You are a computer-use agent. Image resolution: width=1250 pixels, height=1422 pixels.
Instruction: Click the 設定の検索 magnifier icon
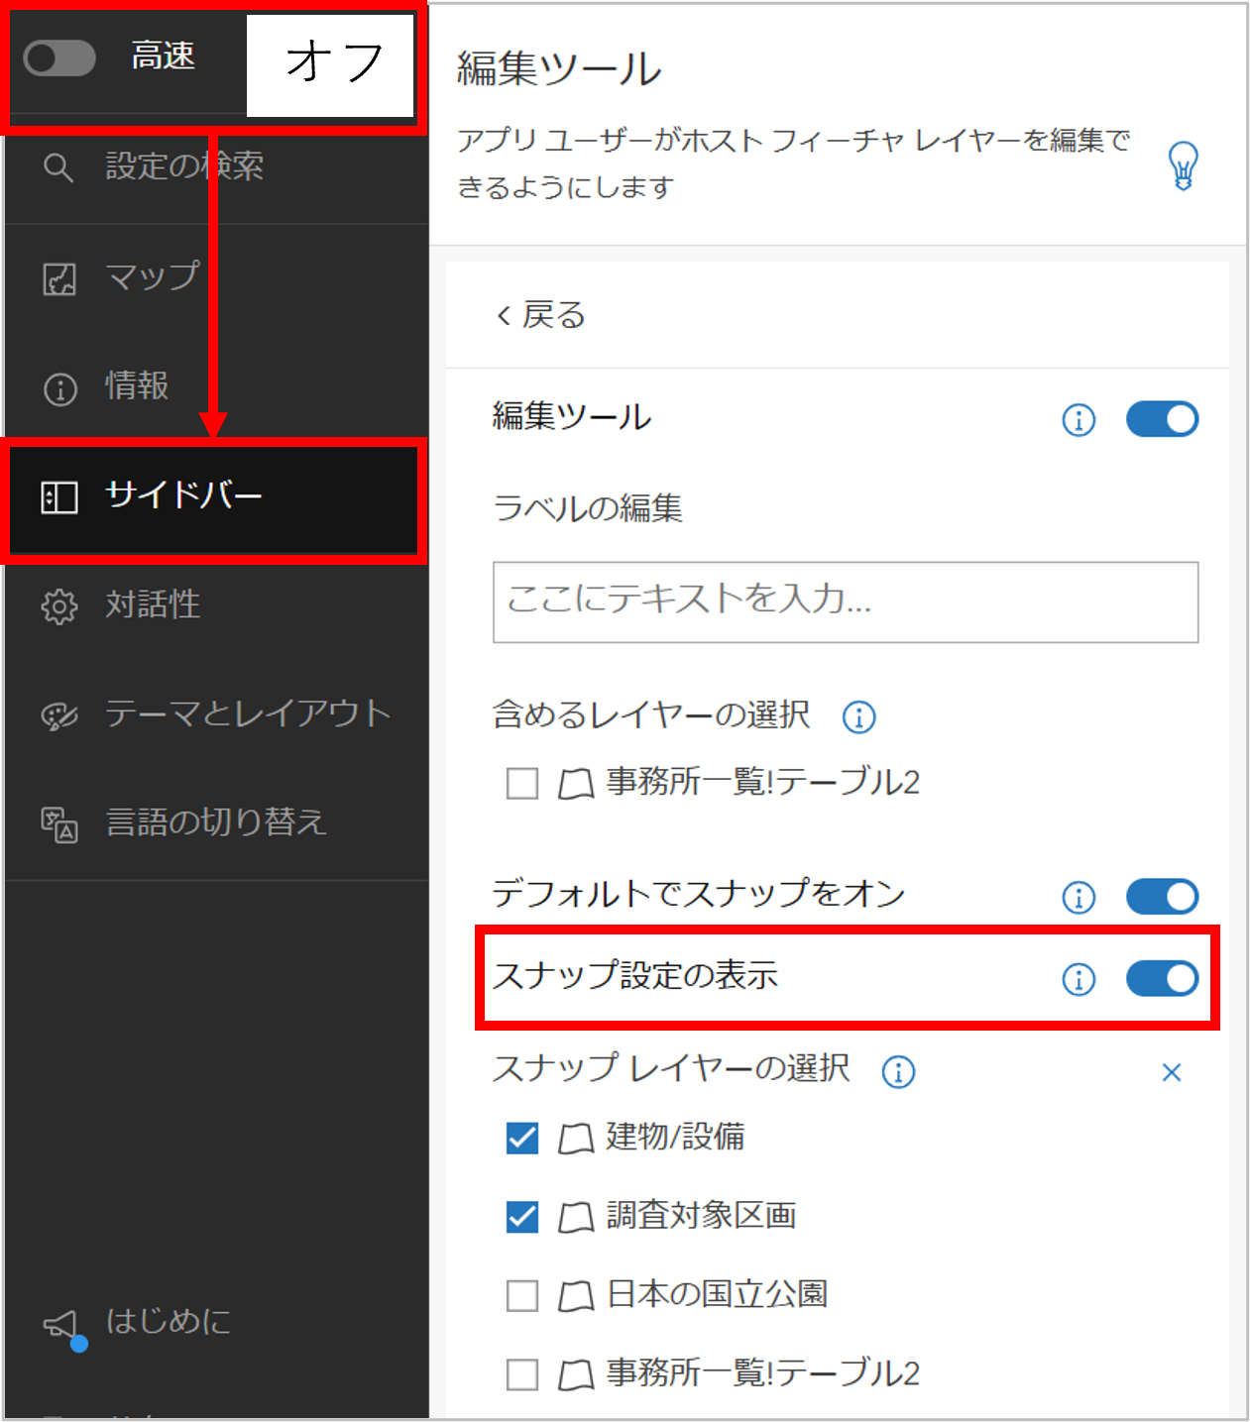(x=58, y=167)
